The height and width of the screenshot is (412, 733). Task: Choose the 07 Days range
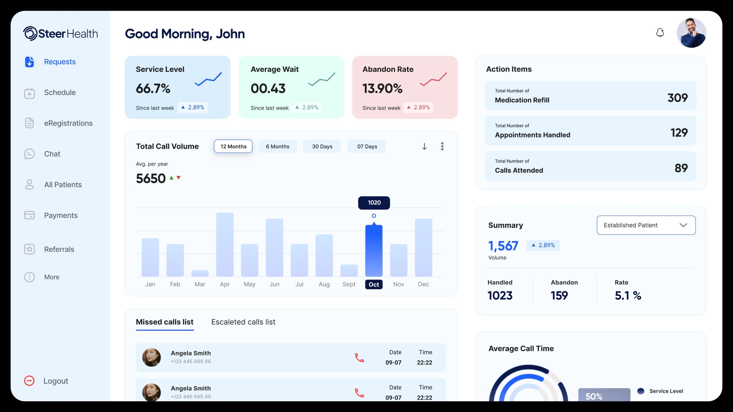[x=367, y=146]
